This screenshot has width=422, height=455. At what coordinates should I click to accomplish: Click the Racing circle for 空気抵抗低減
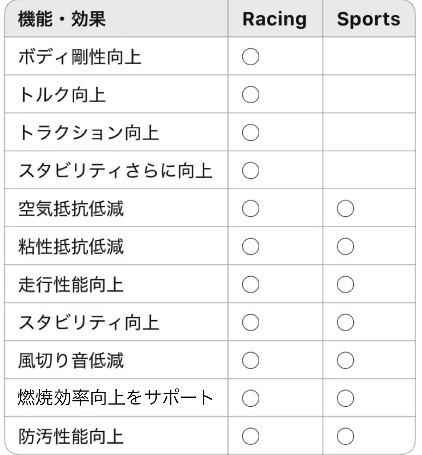(250, 209)
